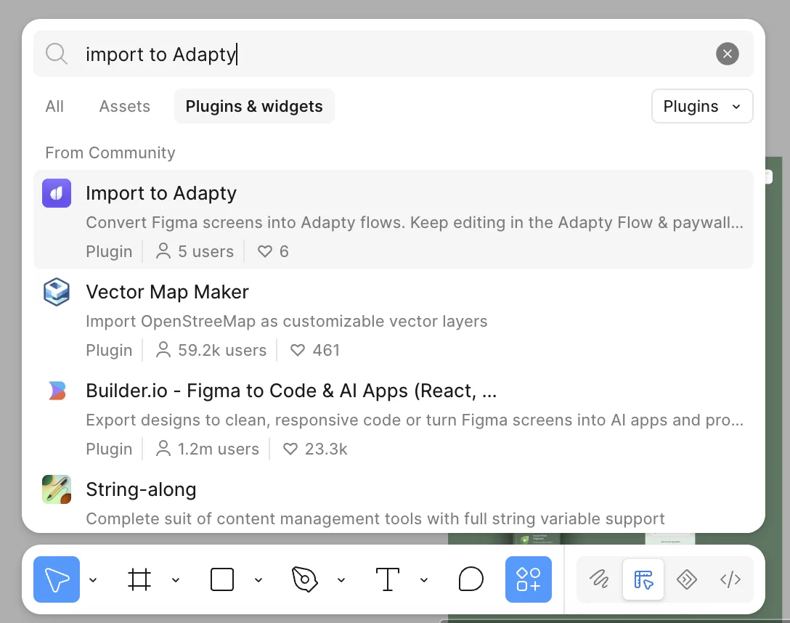The height and width of the screenshot is (623, 790).
Task: Select the Frame tool
Action: pos(139,579)
